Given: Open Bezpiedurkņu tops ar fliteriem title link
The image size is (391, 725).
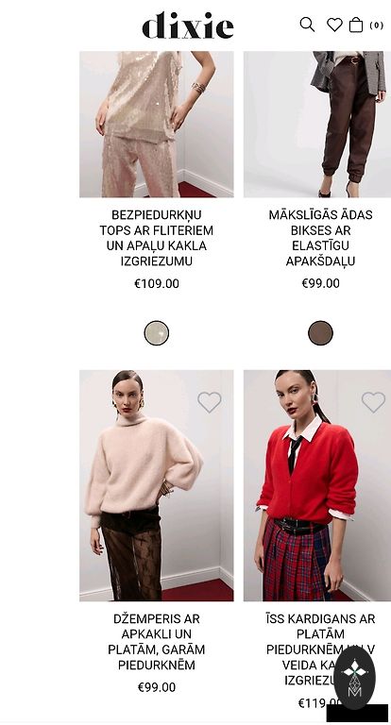Looking at the screenshot, I should point(157,238).
